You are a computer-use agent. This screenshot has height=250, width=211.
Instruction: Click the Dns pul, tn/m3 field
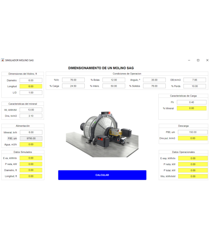[193, 138]
